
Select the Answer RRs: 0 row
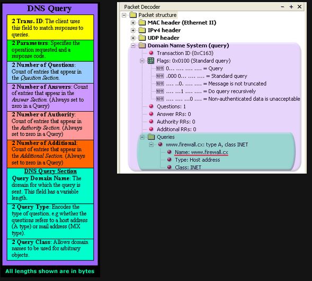tap(174, 114)
